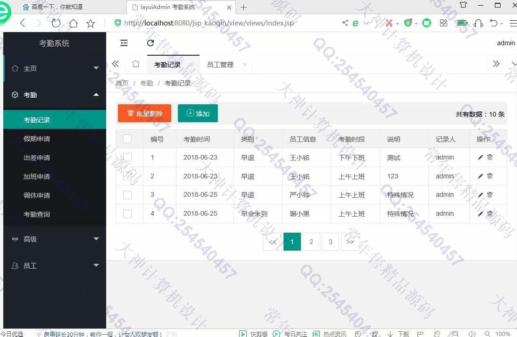Switch to the 员工管理 tab
The width and height of the screenshot is (517, 337).
(220, 65)
